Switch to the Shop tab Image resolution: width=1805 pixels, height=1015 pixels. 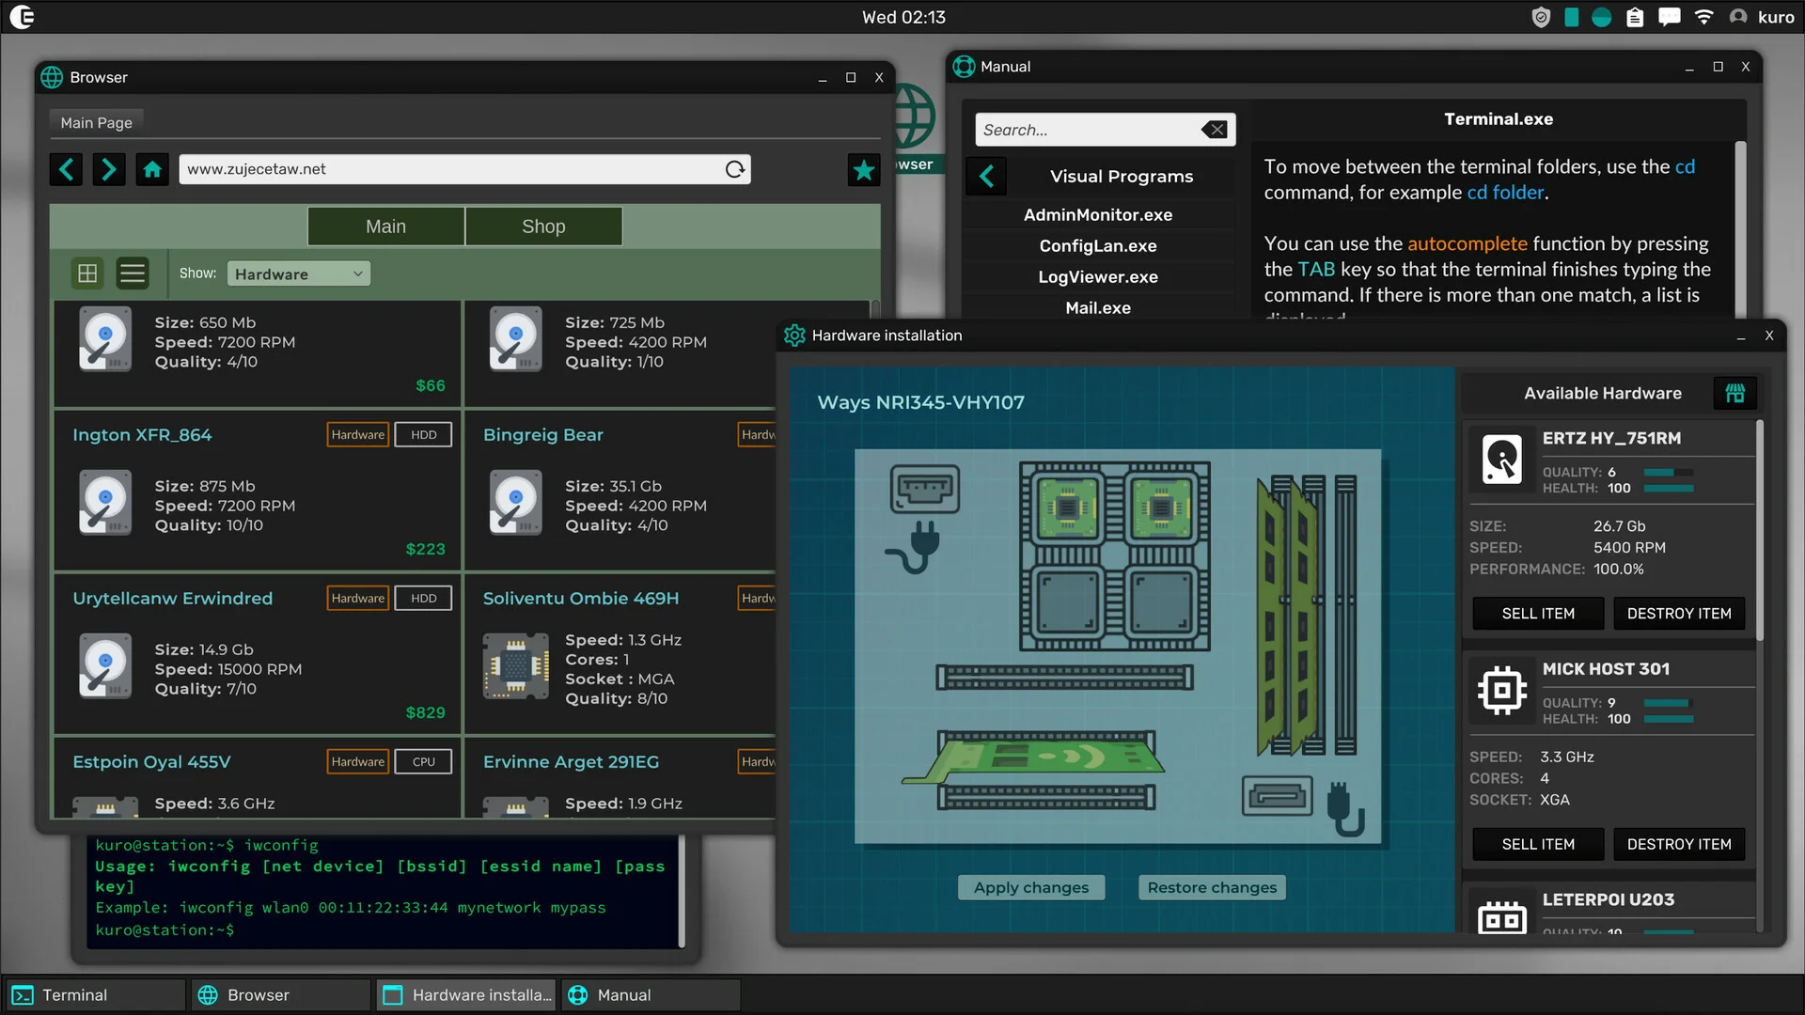tap(543, 226)
